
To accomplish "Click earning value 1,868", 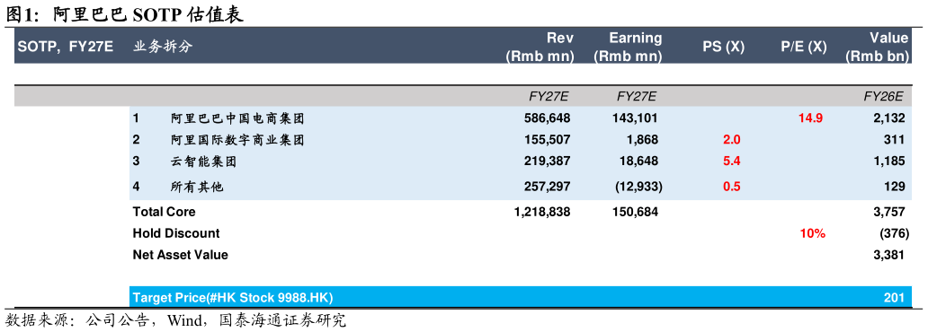I will click(x=641, y=140).
